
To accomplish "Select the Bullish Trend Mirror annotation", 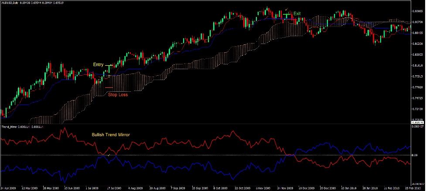I will click(111, 135).
